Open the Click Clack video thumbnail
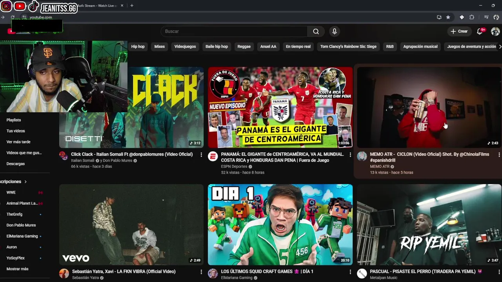Screen dimensions: 502x282 [x=165, y=107]
